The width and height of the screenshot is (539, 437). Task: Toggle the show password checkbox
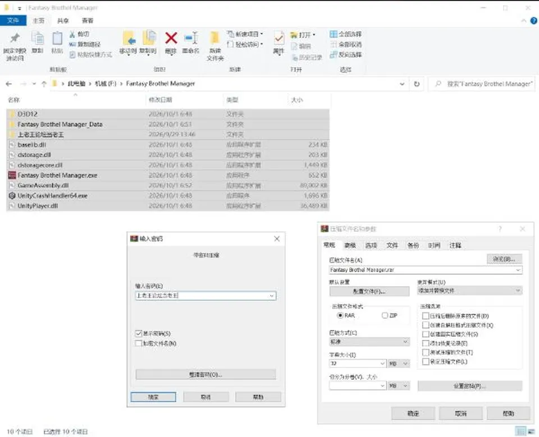click(x=139, y=333)
